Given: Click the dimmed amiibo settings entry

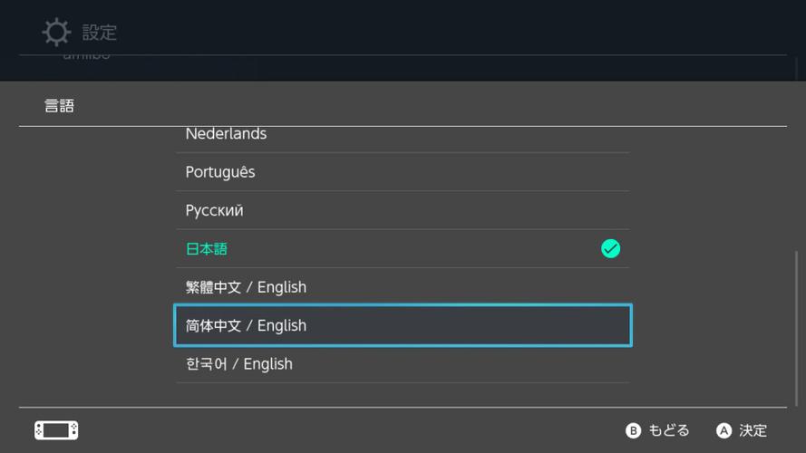Looking at the screenshot, I should [x=86, y=56].
